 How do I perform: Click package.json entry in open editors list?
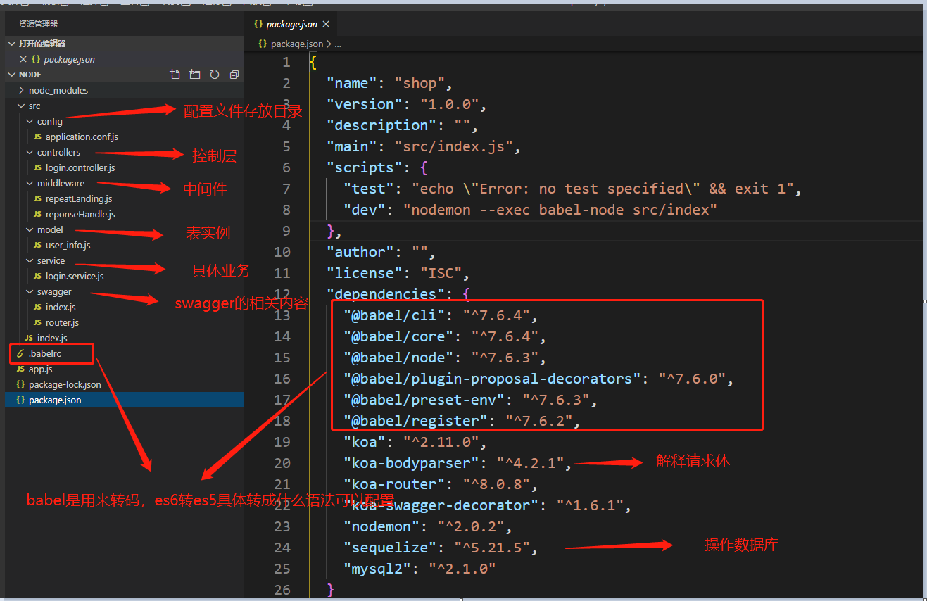tap(69, 59)
